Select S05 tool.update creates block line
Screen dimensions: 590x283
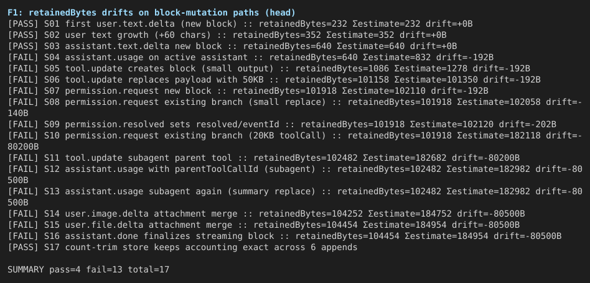pos(269,69)
